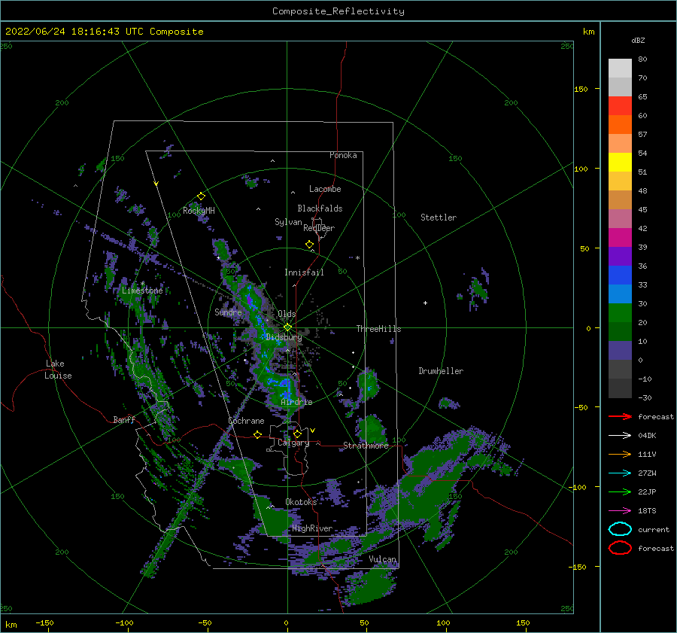Click the green 22JP arrow in legend
Screen dimensions: 677x633
point(620,491)
